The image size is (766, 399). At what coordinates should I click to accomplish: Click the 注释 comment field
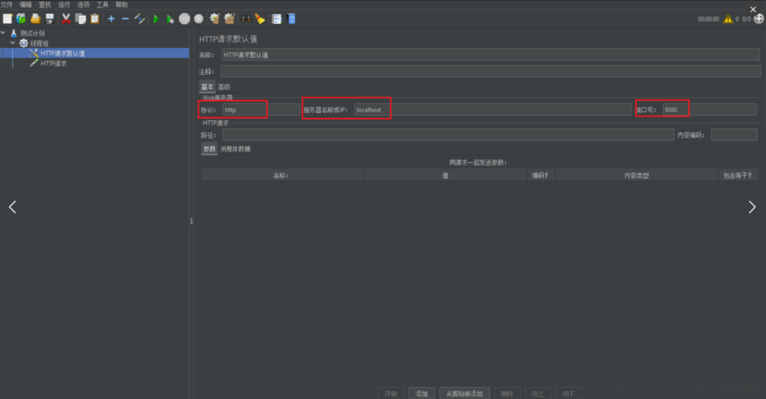pos(490,71)
